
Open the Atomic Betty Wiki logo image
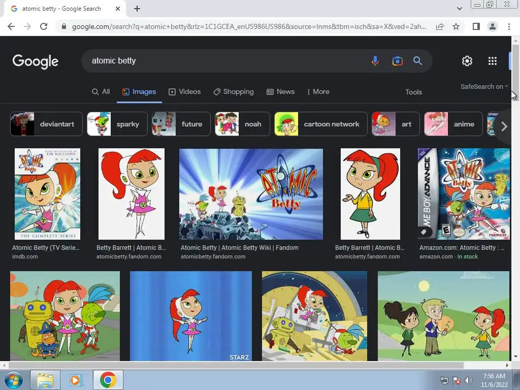251,194
